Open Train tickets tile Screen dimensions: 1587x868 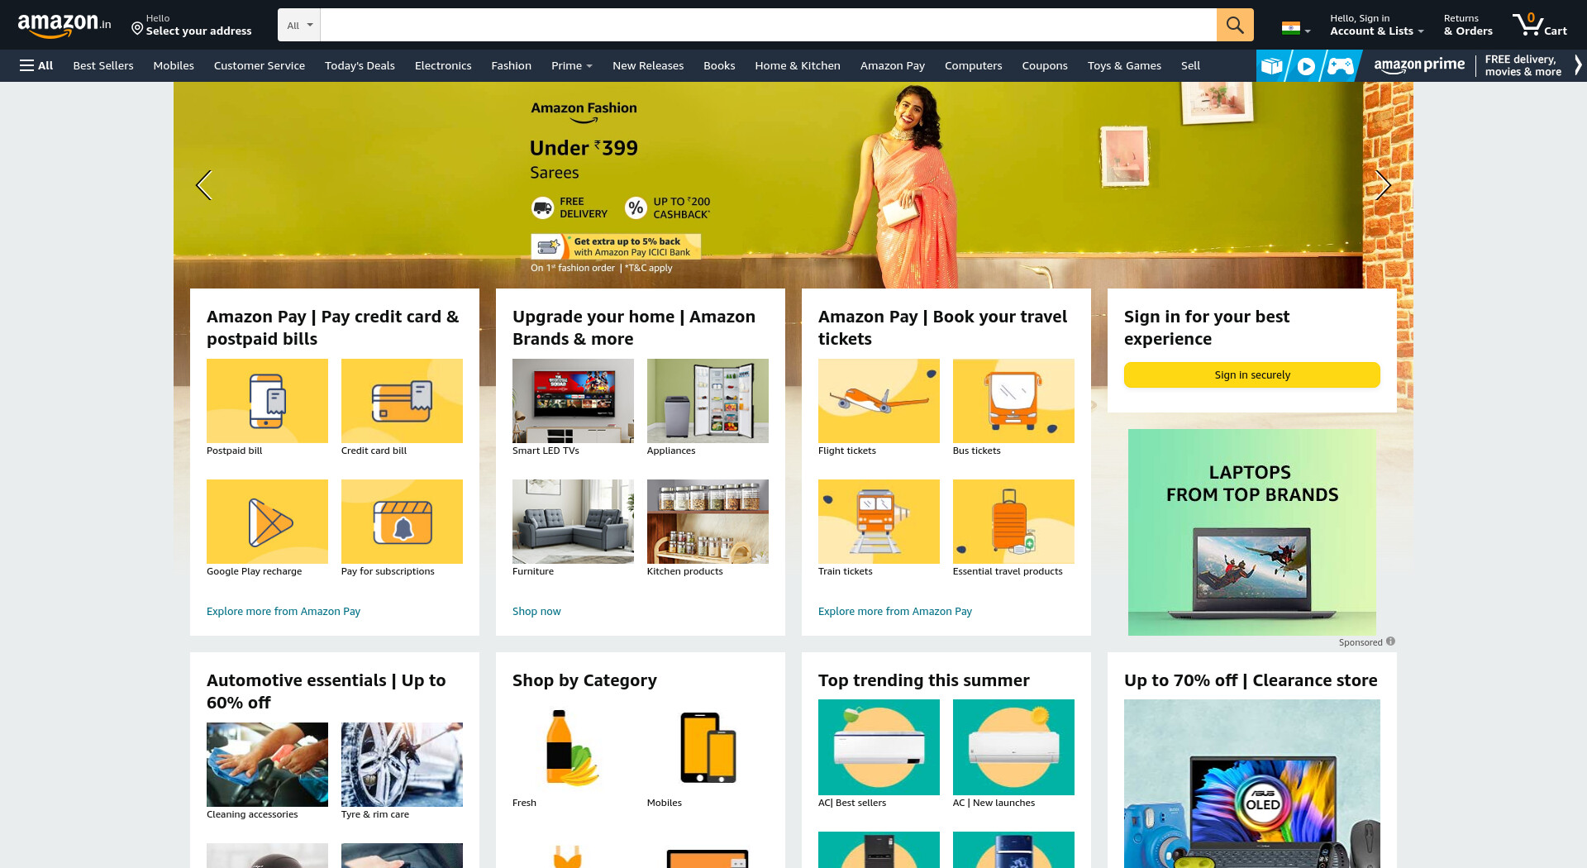879,522
